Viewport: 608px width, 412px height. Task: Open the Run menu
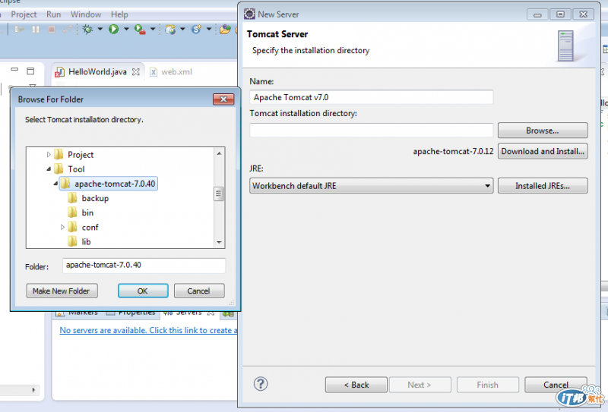(53, 14)
